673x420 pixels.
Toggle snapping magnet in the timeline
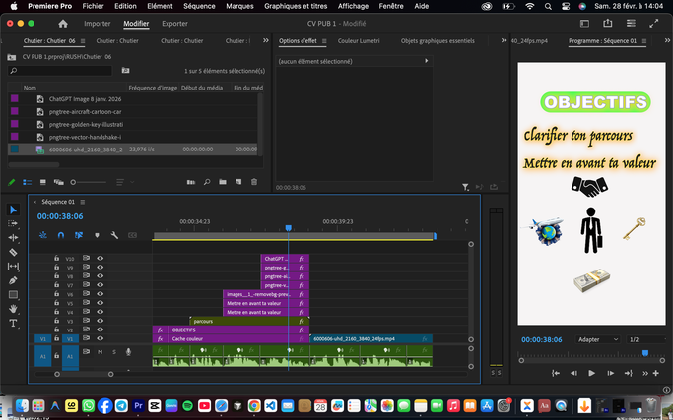61,235
